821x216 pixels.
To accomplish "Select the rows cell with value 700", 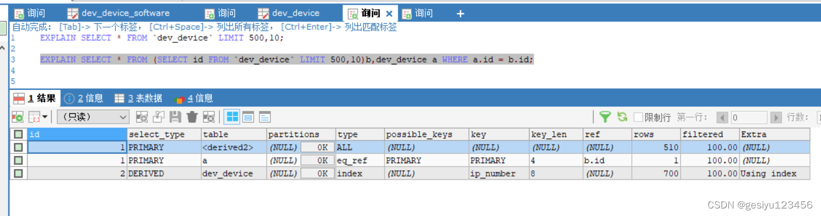I will tap(656, 173).
